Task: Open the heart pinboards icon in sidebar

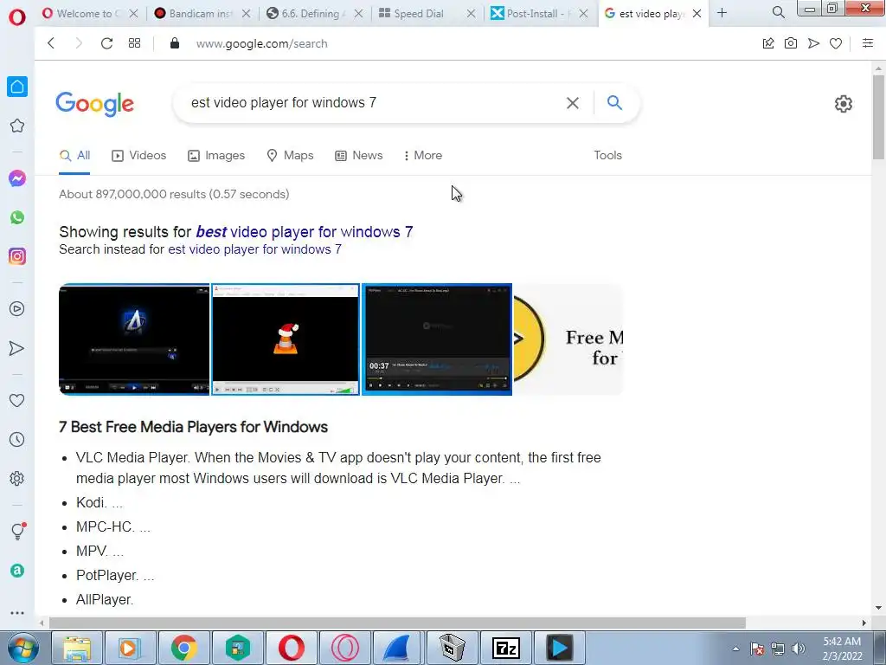Action: (17, 400)
